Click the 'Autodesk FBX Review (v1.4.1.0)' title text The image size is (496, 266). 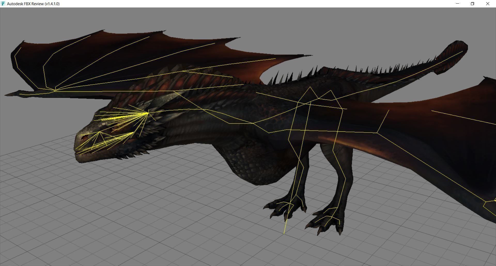pos(33,4)
